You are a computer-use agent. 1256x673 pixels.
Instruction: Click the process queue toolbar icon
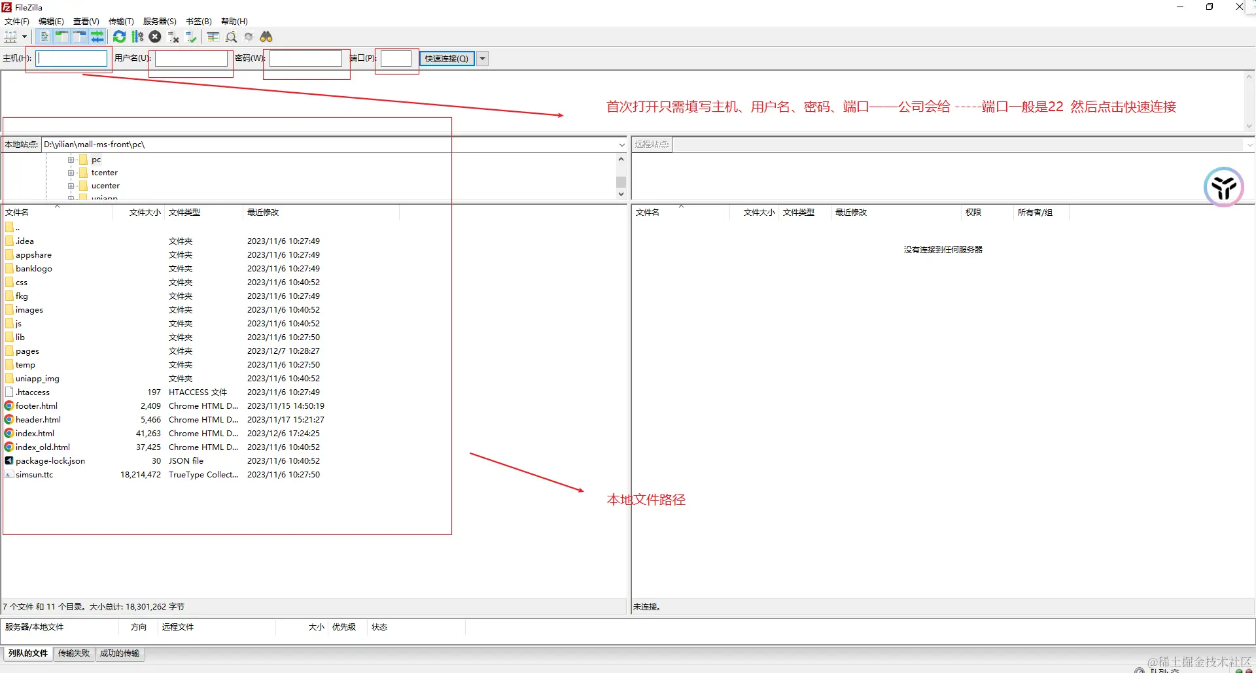(x=137, y=37)
